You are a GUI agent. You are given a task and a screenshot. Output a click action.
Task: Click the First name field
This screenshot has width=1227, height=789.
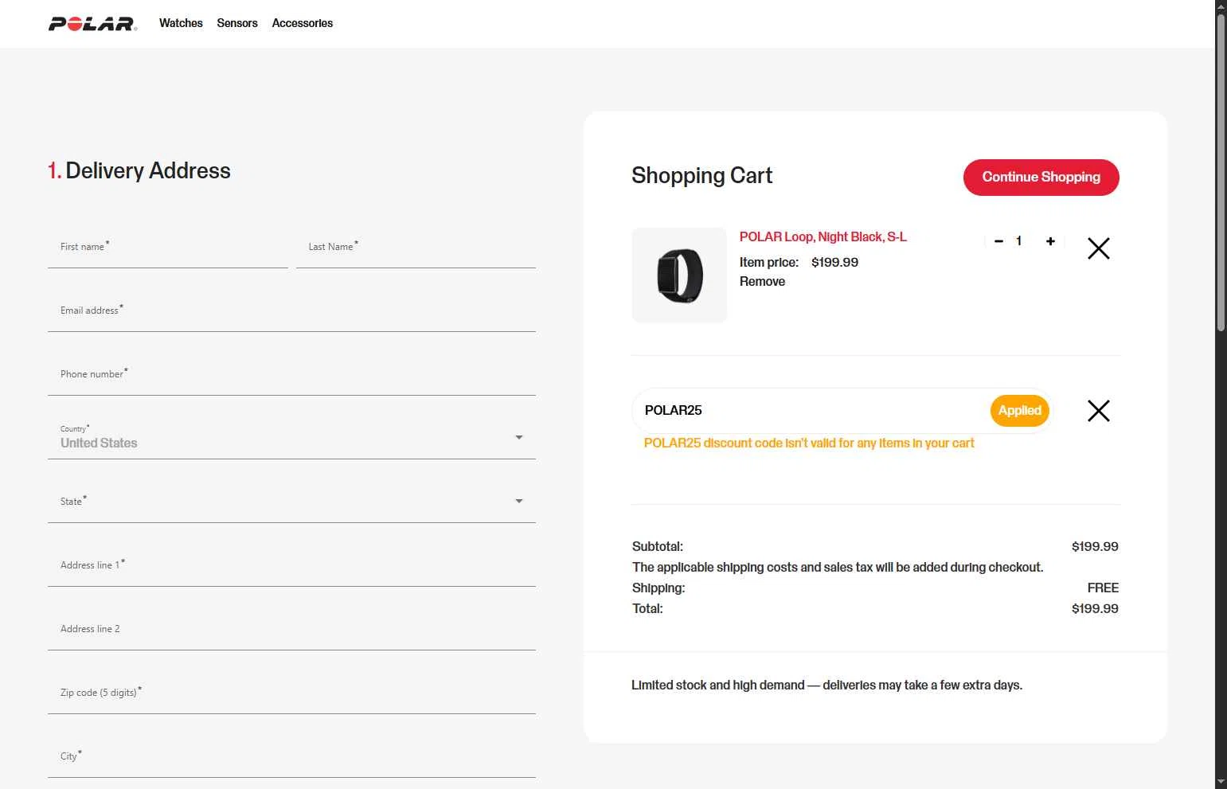point(168,247)
